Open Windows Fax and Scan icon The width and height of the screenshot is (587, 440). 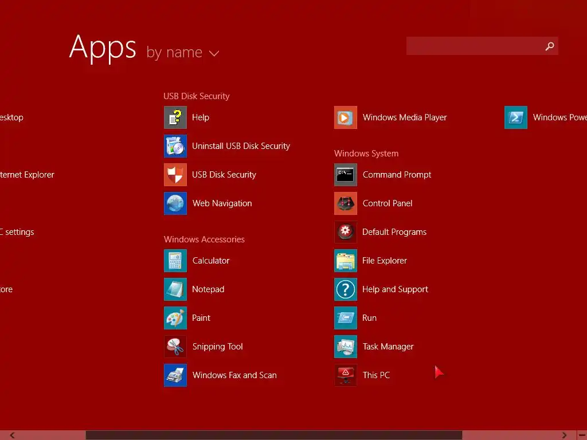(x=175, y=375)
